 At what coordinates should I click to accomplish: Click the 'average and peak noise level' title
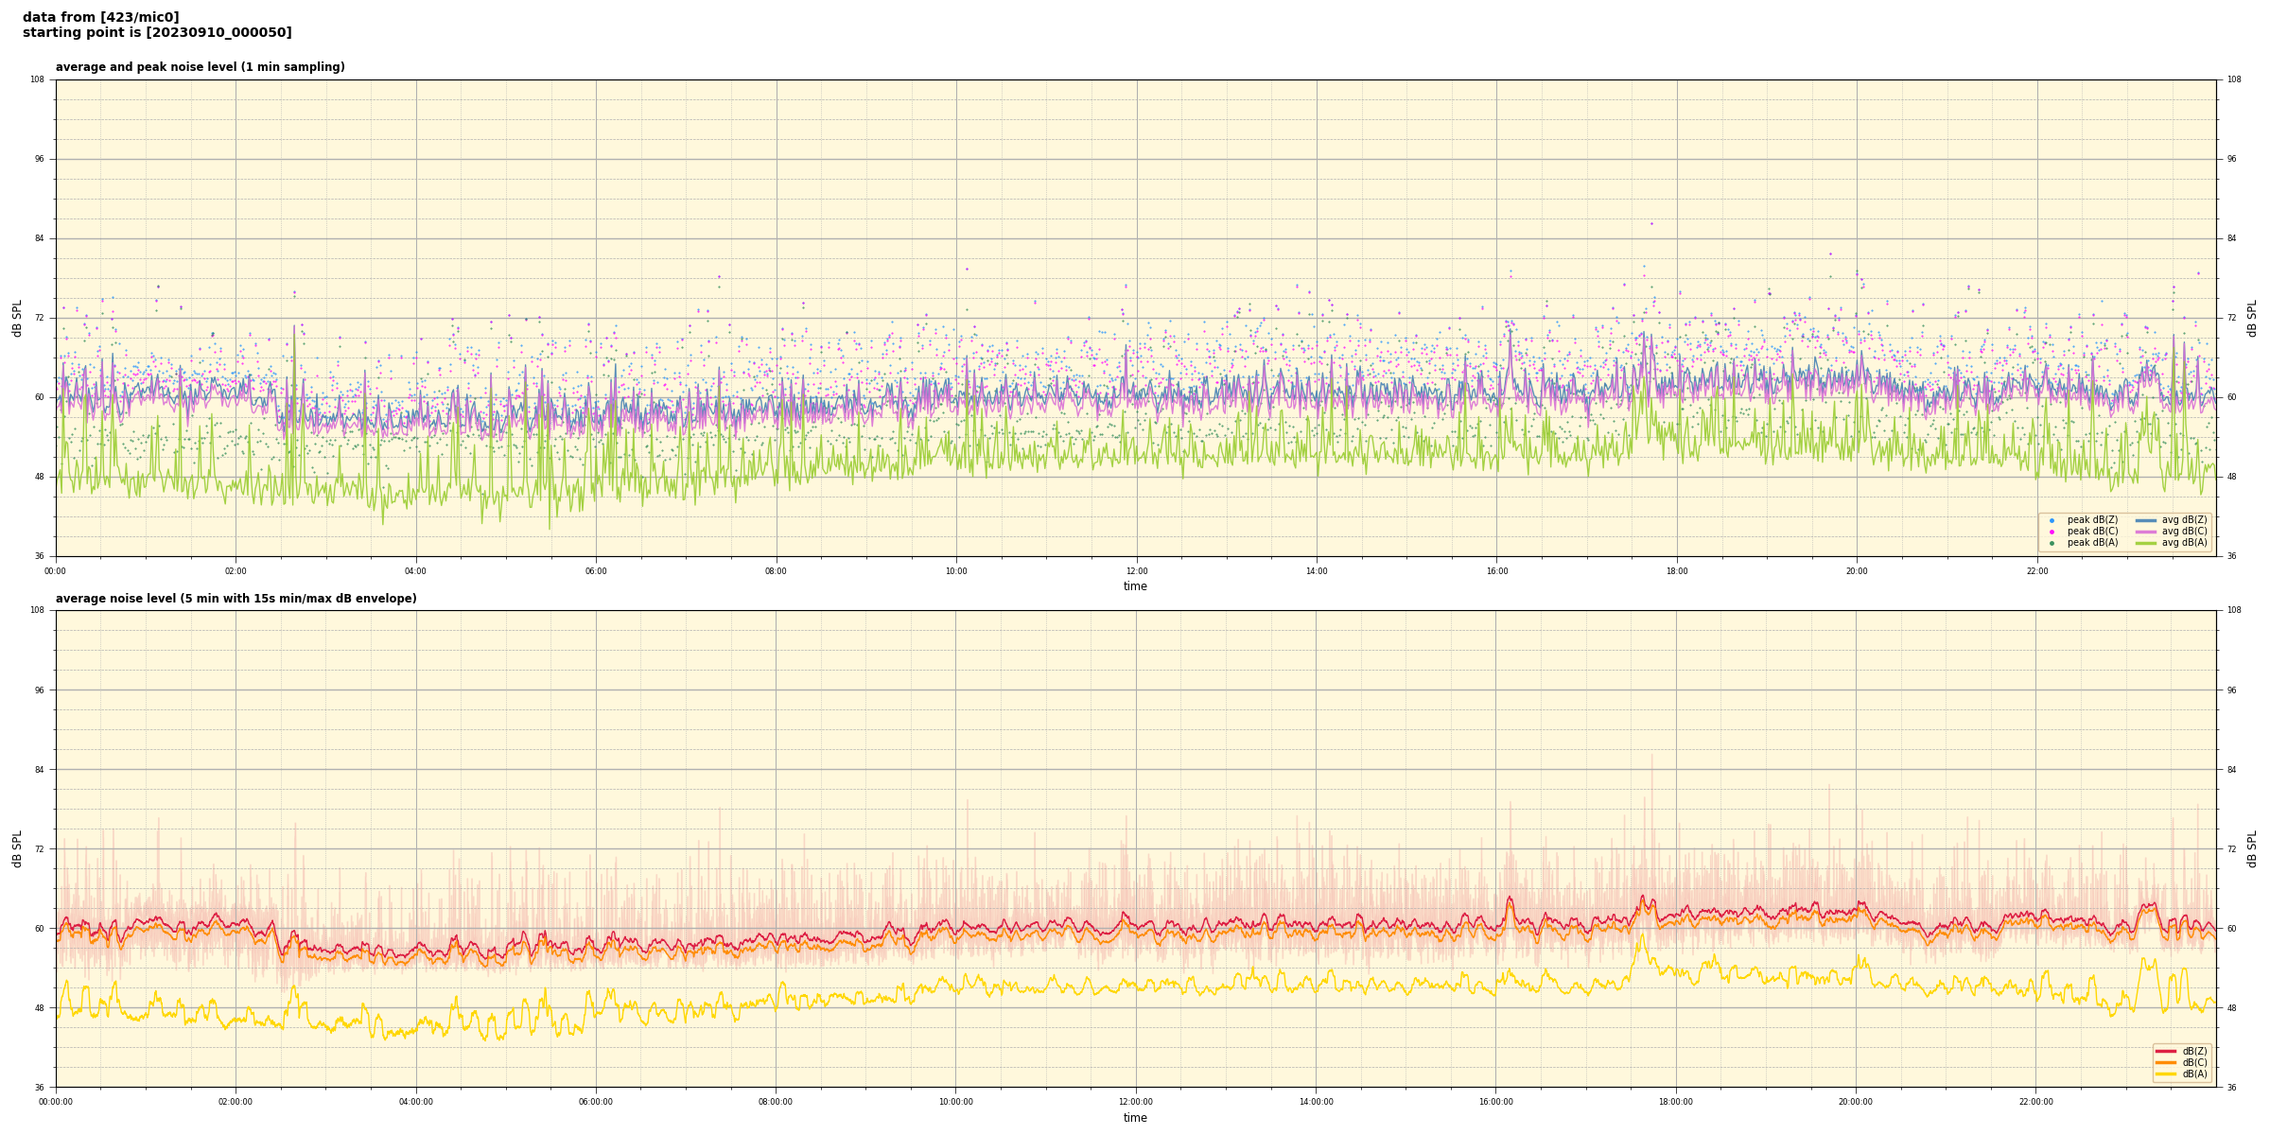coord(200,67)
